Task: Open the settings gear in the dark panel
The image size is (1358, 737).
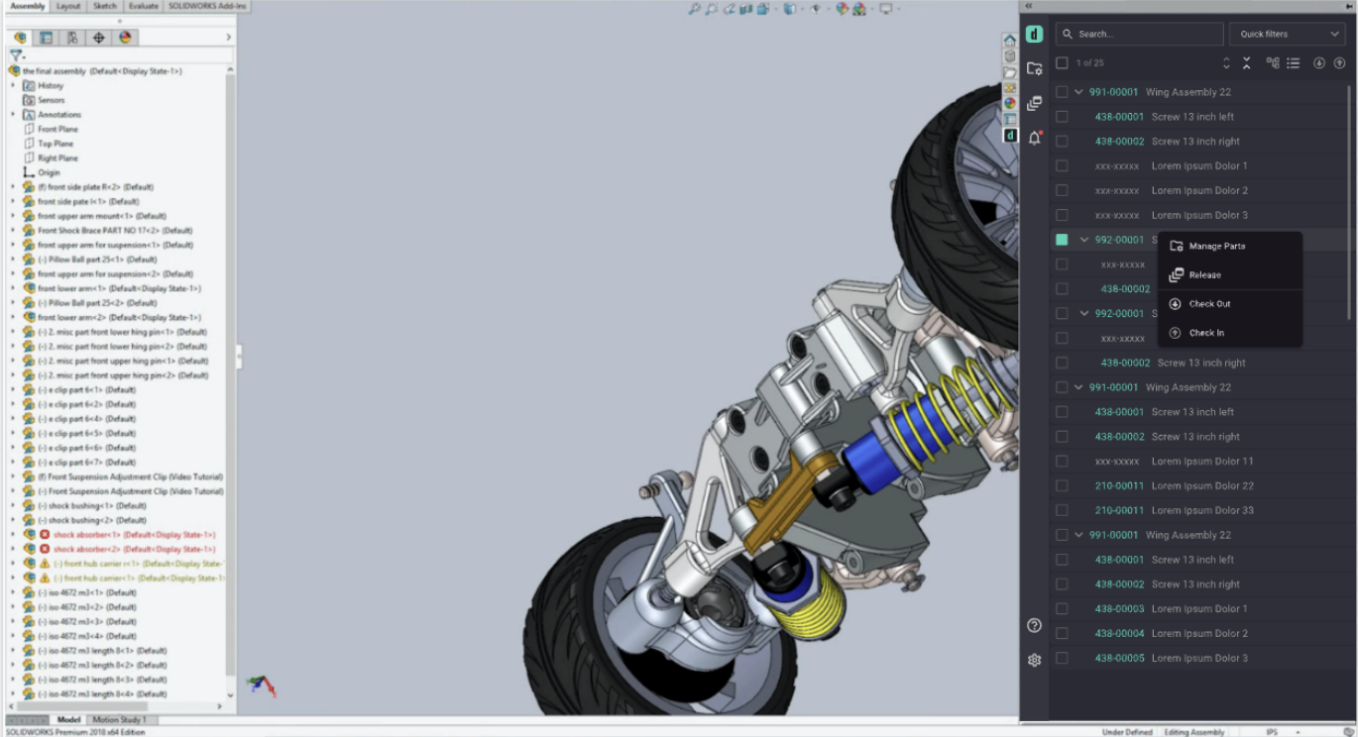Action: [1034, 660]
